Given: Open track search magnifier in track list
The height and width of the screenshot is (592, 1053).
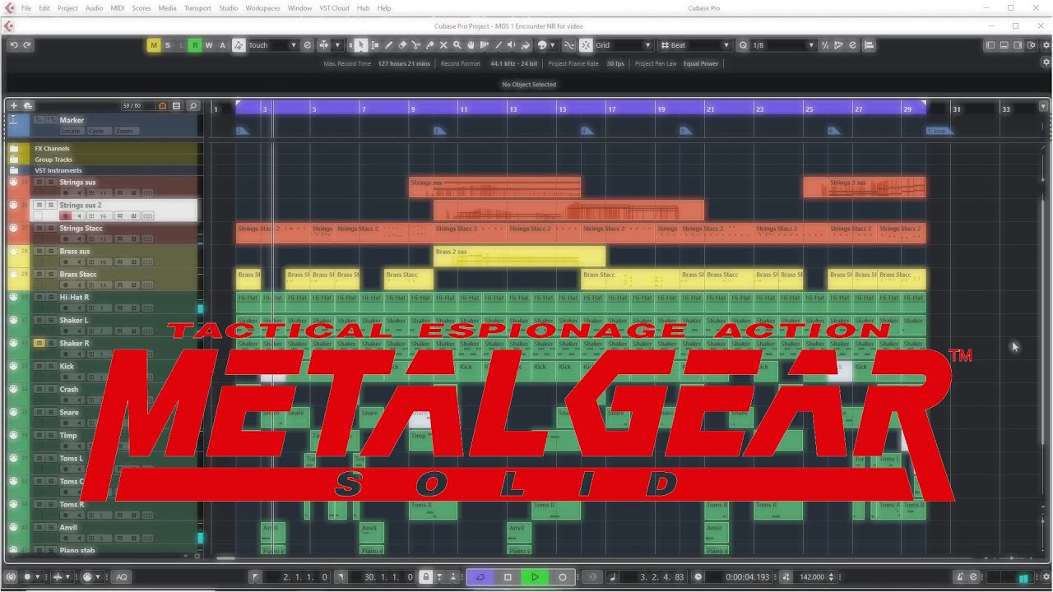Looking at the screenshot, I should [193, 105].
